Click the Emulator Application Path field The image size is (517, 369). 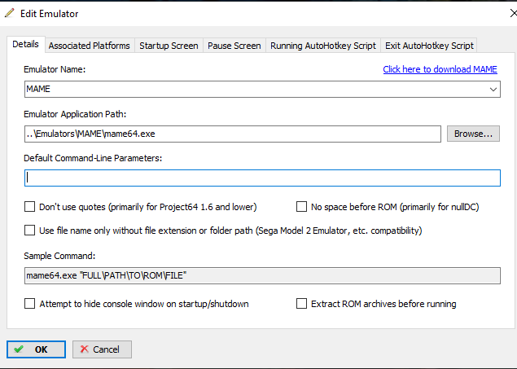point(232,134)
